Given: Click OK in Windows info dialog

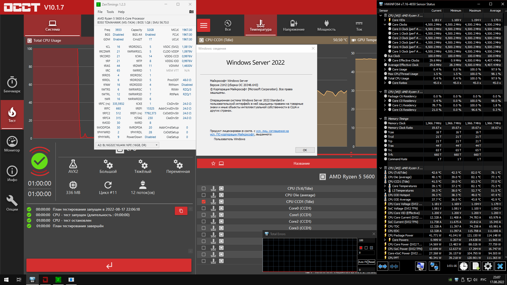Looking at the screenshot, I should click(305, 150).
